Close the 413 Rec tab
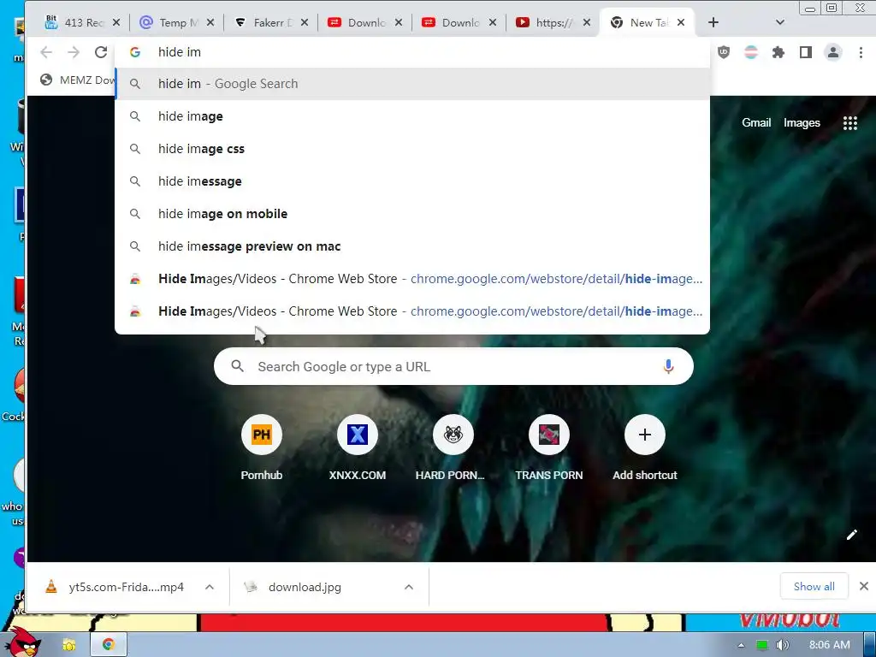The width and height of the screenshot is (876, 657). pyautogui.click(x=116, y=22)
